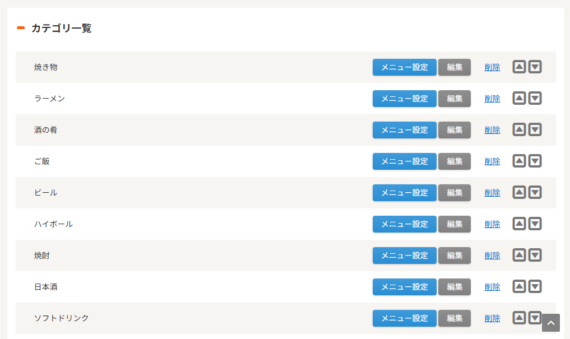Viewport: 570px width, 339px height.
Task: Delete the ご飯 category via 削除 link
Action: [x=492, y=161]
